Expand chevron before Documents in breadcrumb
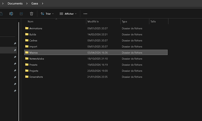This screenshot has width=202, height=121. 3,3
